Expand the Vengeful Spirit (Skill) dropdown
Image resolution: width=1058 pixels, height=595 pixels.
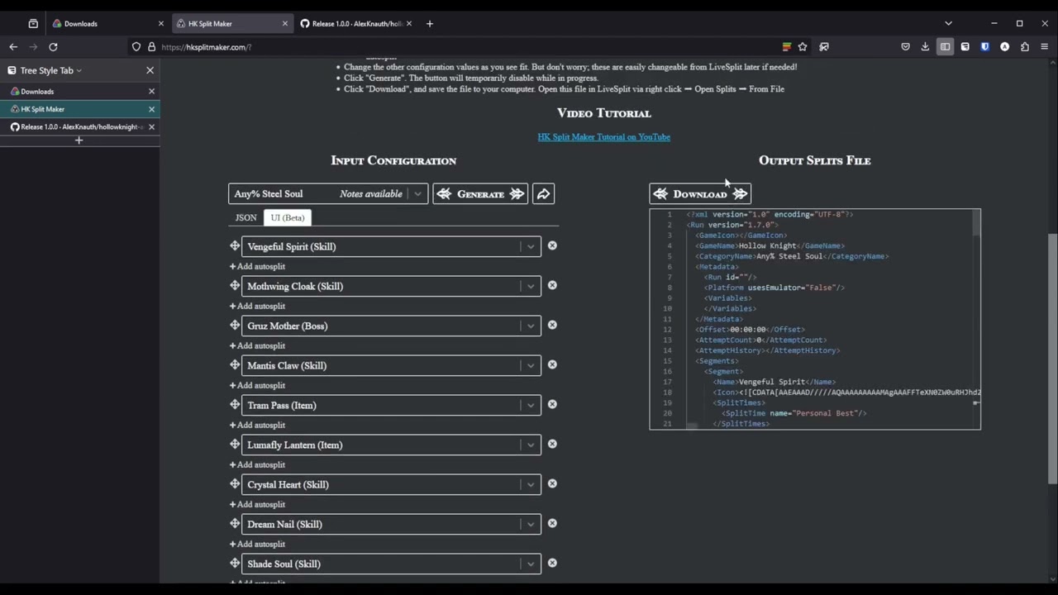[x=531, y=246]
